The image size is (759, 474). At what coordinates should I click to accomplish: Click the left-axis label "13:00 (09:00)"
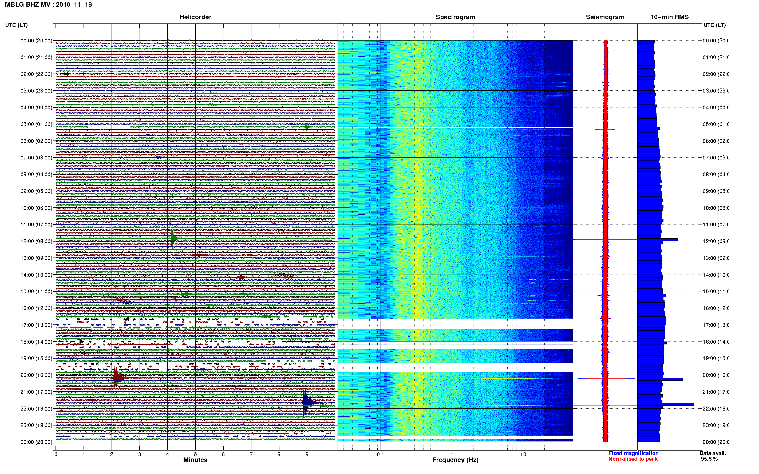point(36,258)
